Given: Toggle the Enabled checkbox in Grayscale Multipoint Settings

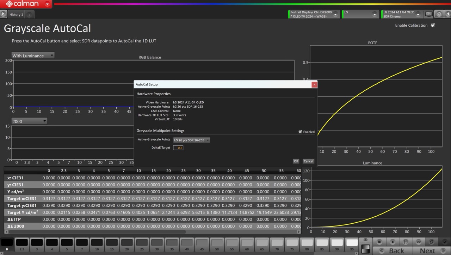Looking at the screenshot, I should point(300,132).
